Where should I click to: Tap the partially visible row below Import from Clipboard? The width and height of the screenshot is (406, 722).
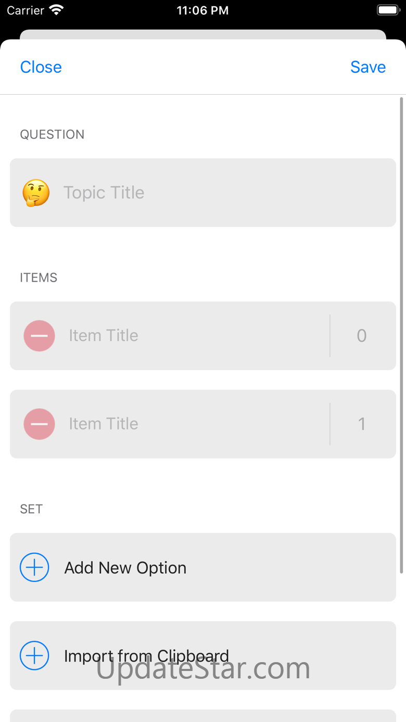(x=203, y=716)
